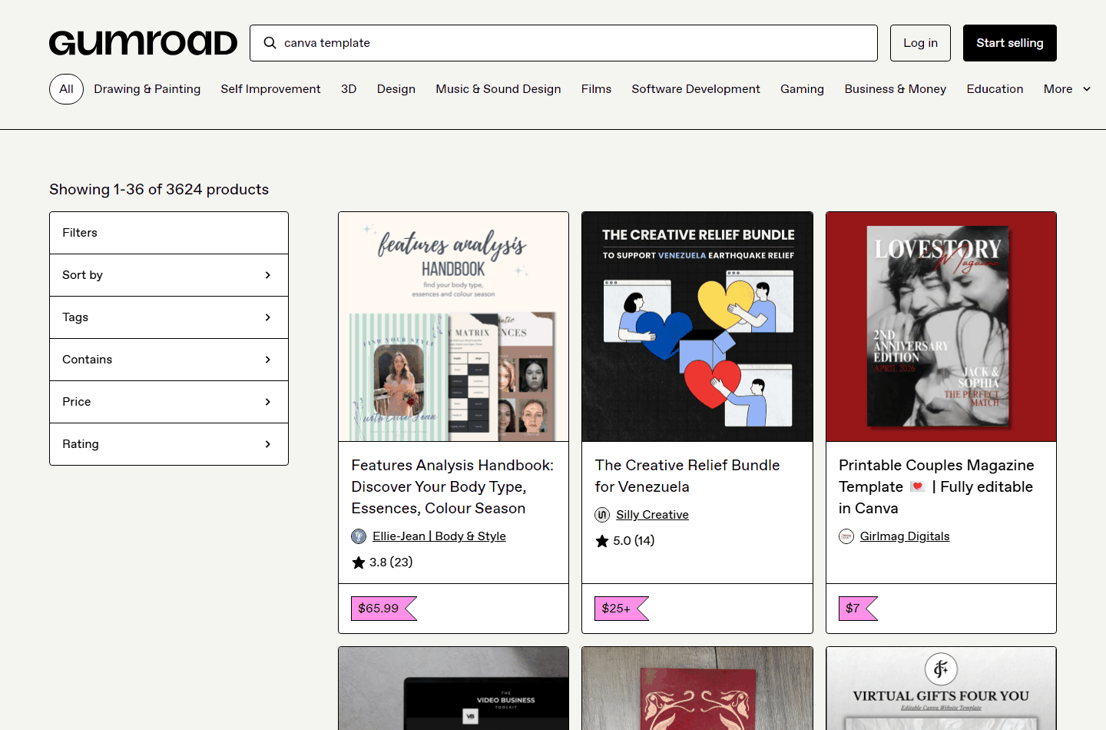This screenshot has height=730, width=1106.
Task: Click the Filters panel heading
Action: pyautogui.click(x=80, y=233)
